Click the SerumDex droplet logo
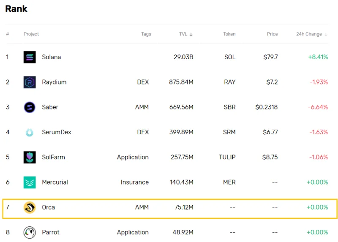 30,132
